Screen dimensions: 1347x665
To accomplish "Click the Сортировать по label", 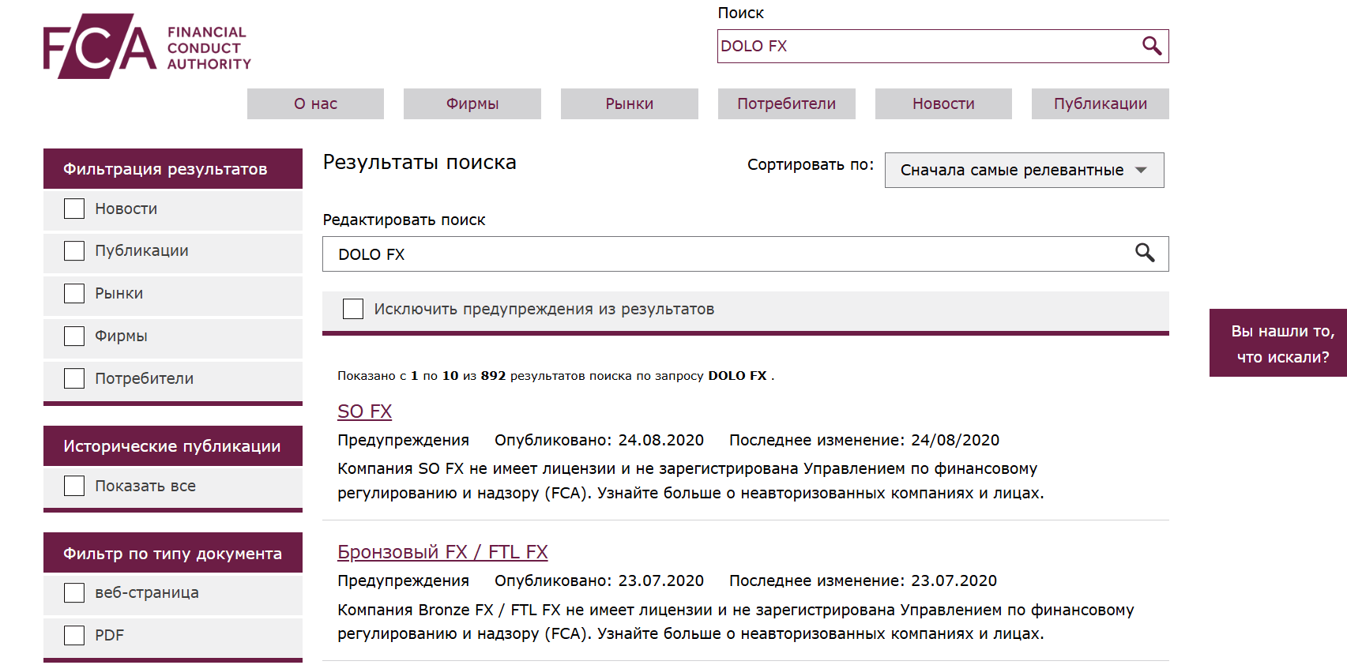I will point(811,164).
